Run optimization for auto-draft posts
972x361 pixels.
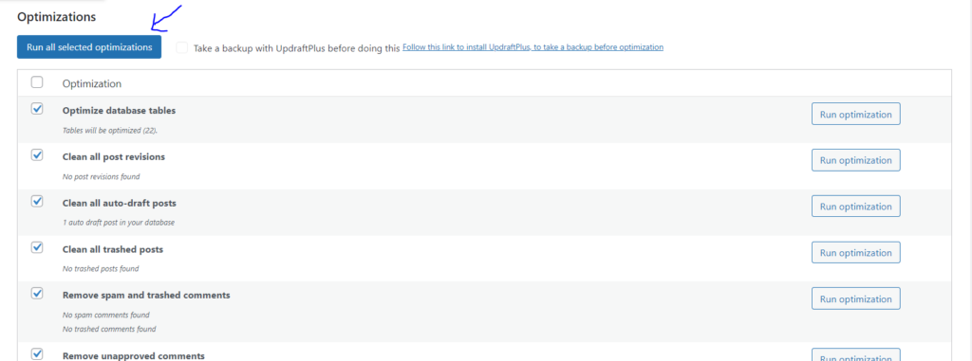pos(855,207)
